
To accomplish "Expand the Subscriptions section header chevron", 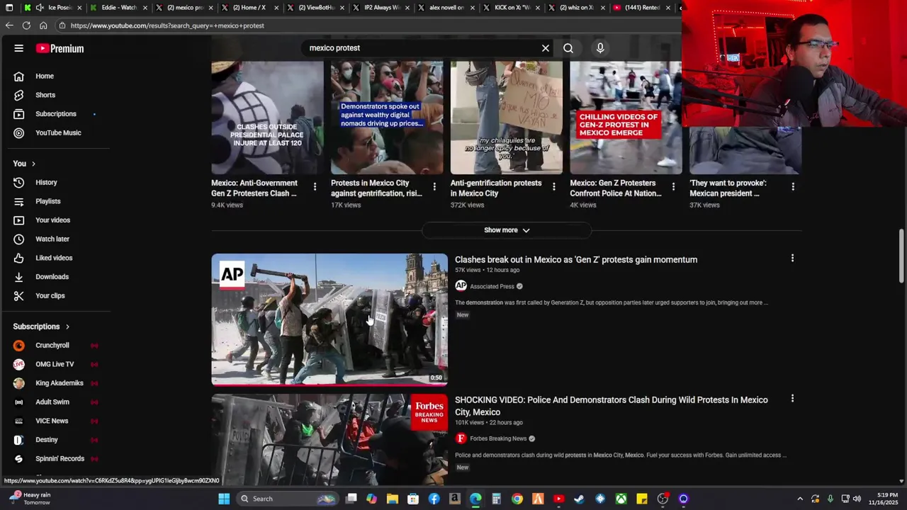I will [67, 327].
